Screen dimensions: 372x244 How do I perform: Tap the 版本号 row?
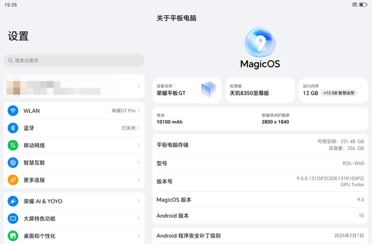click(x=260, y=181)
